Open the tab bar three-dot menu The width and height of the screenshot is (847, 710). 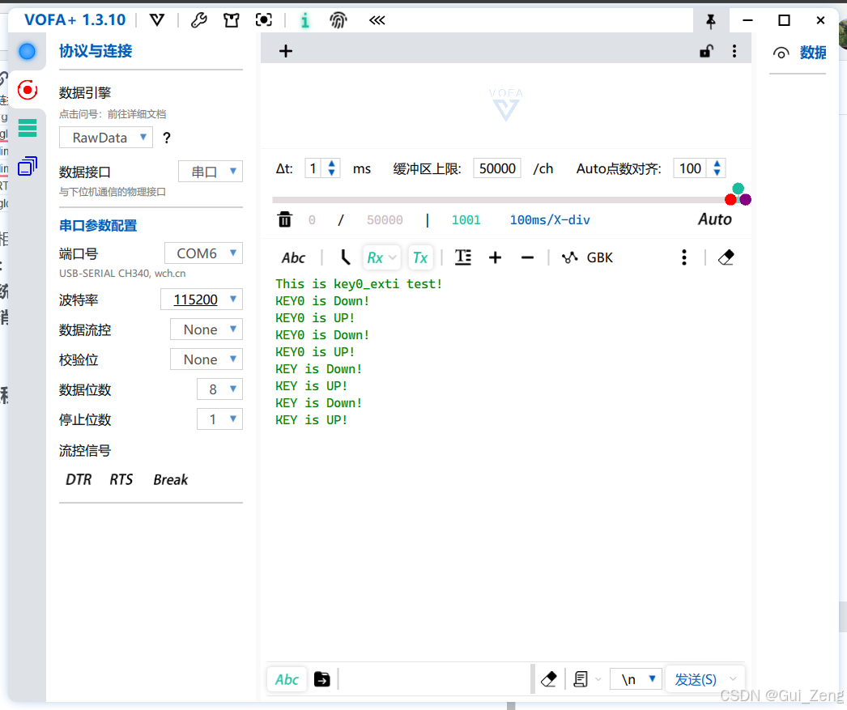click(734, 51)
